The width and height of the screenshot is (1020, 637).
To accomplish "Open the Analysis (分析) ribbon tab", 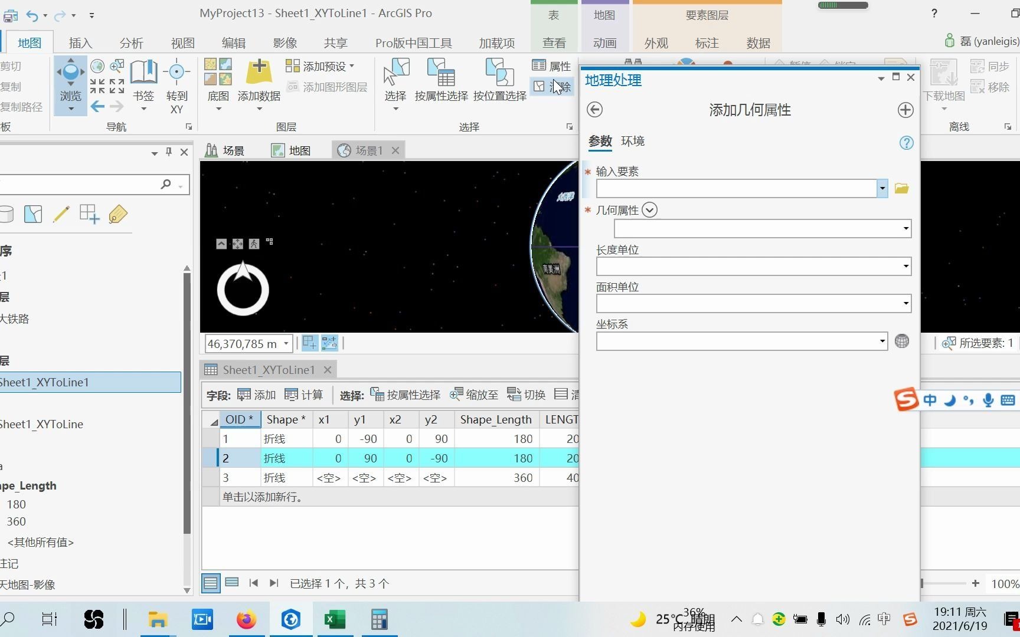I will point(131,43).
